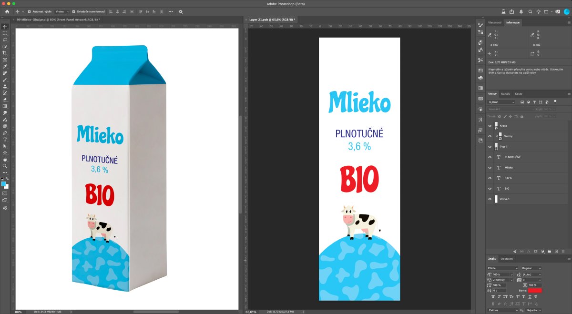Add layer style with fx icon
This screenshot has width=572, height=314.
(529, 251)
